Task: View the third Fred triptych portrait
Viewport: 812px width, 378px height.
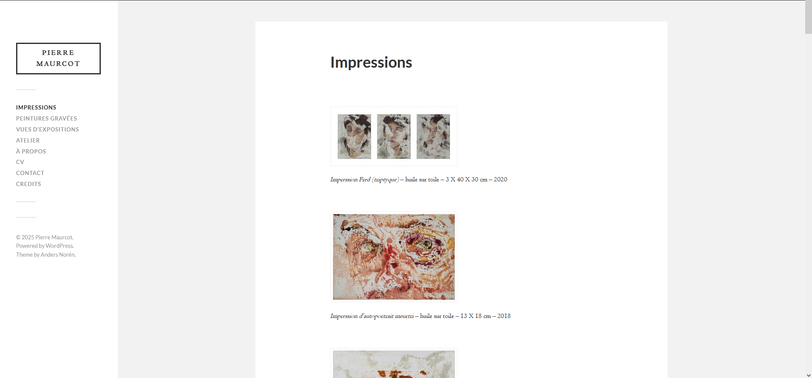Action: (x=433, y=137)
